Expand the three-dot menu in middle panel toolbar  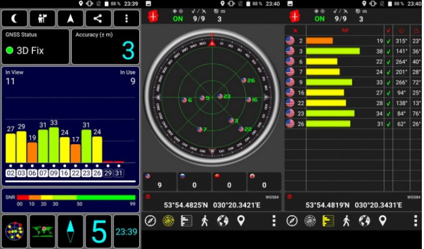coord(273,220)
